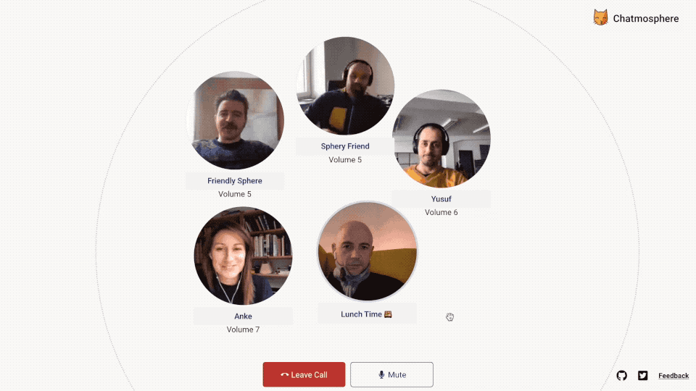
Task: Click the emoji next to Lunch Time
Action: (x=388, y=314)
